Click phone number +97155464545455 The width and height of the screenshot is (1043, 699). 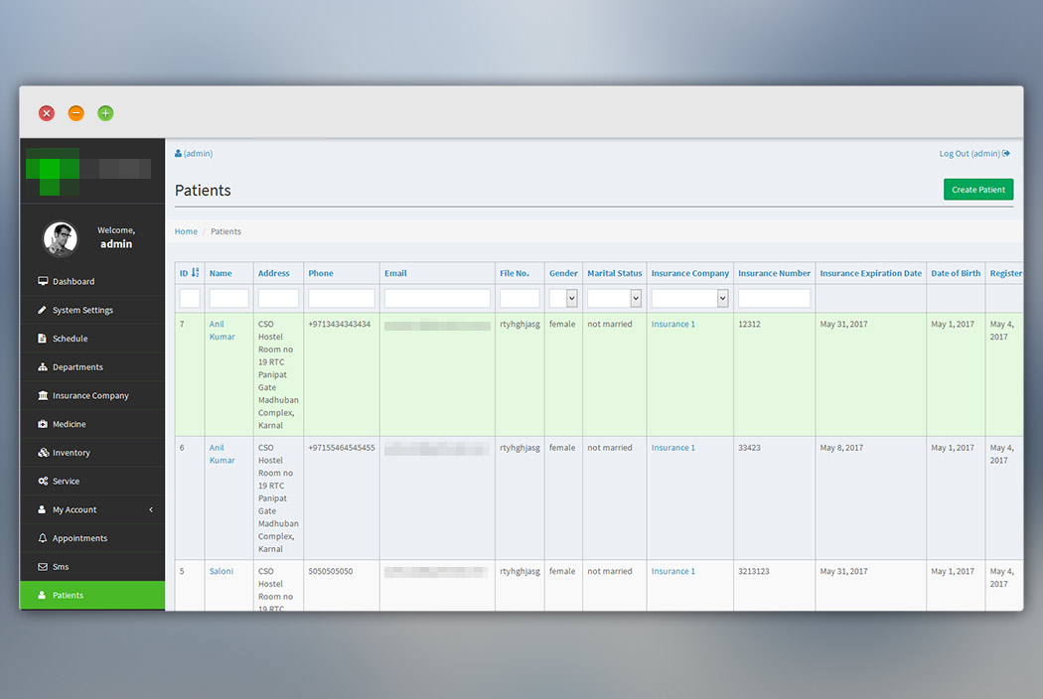click(342, 448)
